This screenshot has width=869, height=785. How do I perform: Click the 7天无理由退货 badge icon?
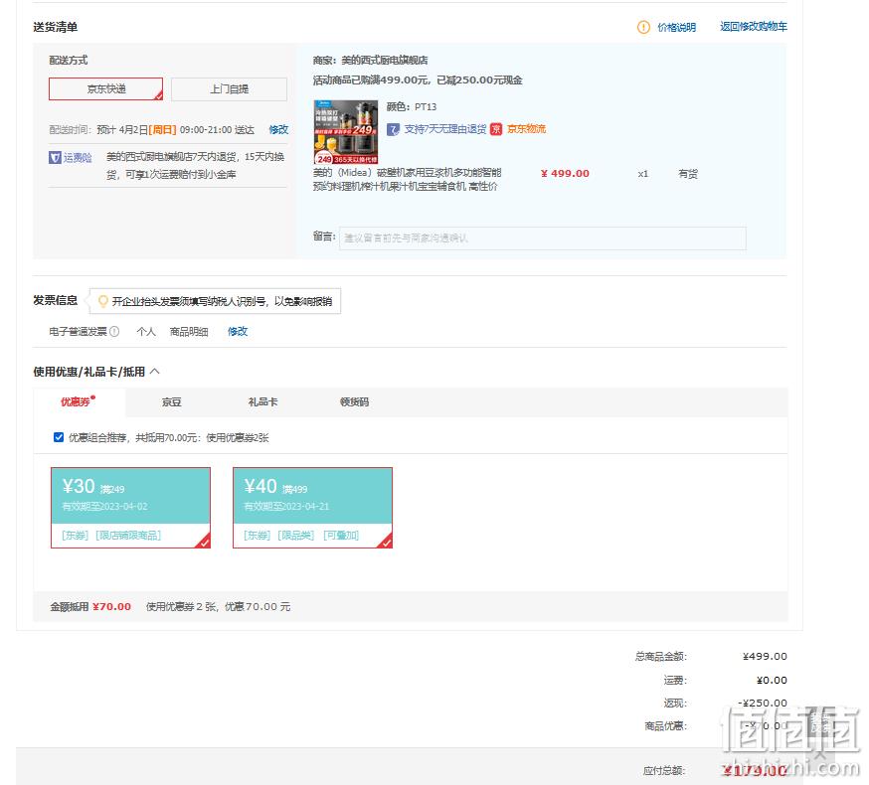click(x=393, y=129)
